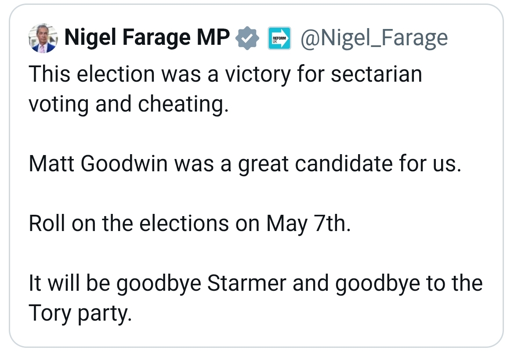Screen dimensions: 507x354
Task: Click the word 'Starmer' in the tweet
Action: (246, 283)
